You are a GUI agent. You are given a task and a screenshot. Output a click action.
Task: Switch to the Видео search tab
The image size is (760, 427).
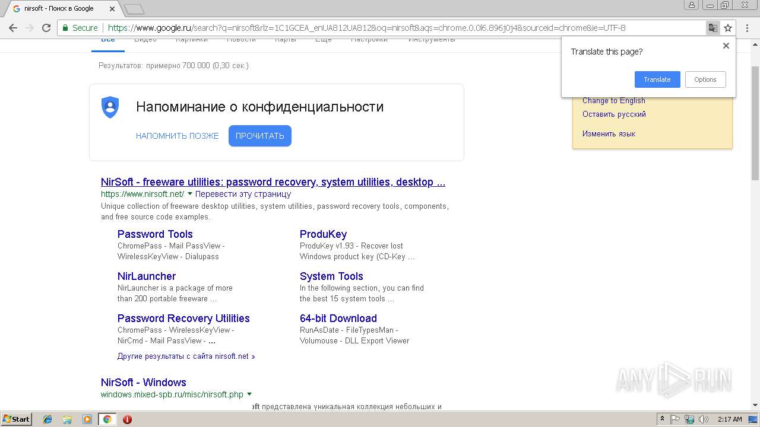(145, 40)
